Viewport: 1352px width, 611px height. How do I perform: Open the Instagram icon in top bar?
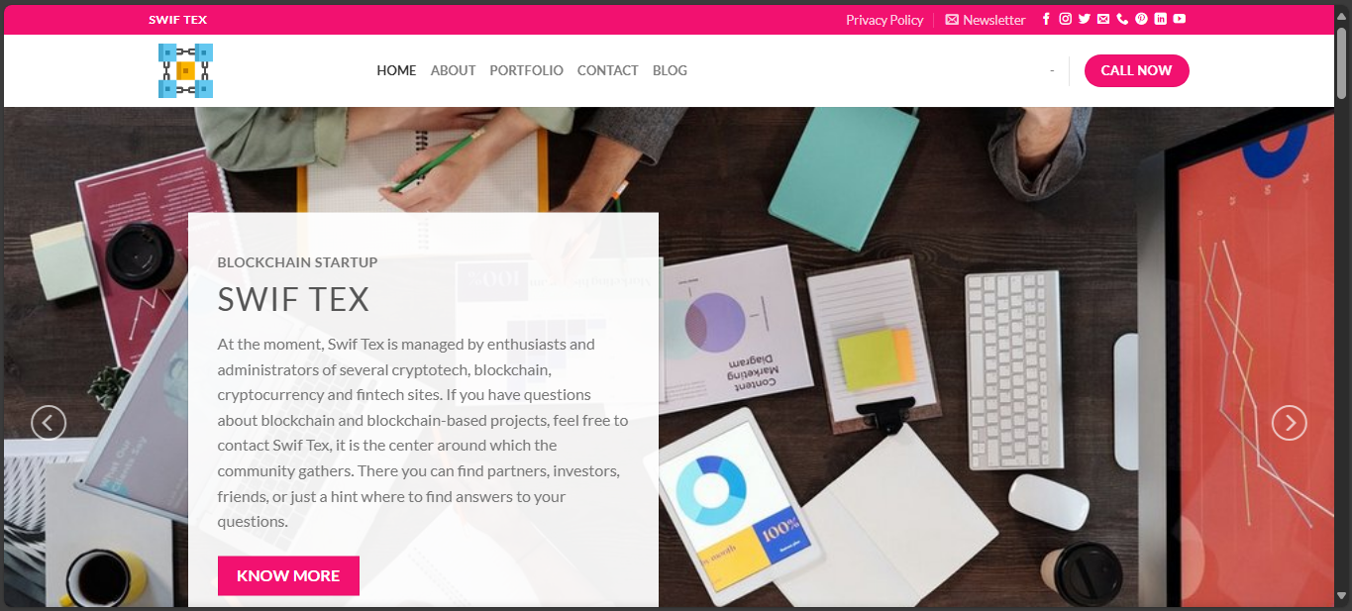(x=1065, y=19)
